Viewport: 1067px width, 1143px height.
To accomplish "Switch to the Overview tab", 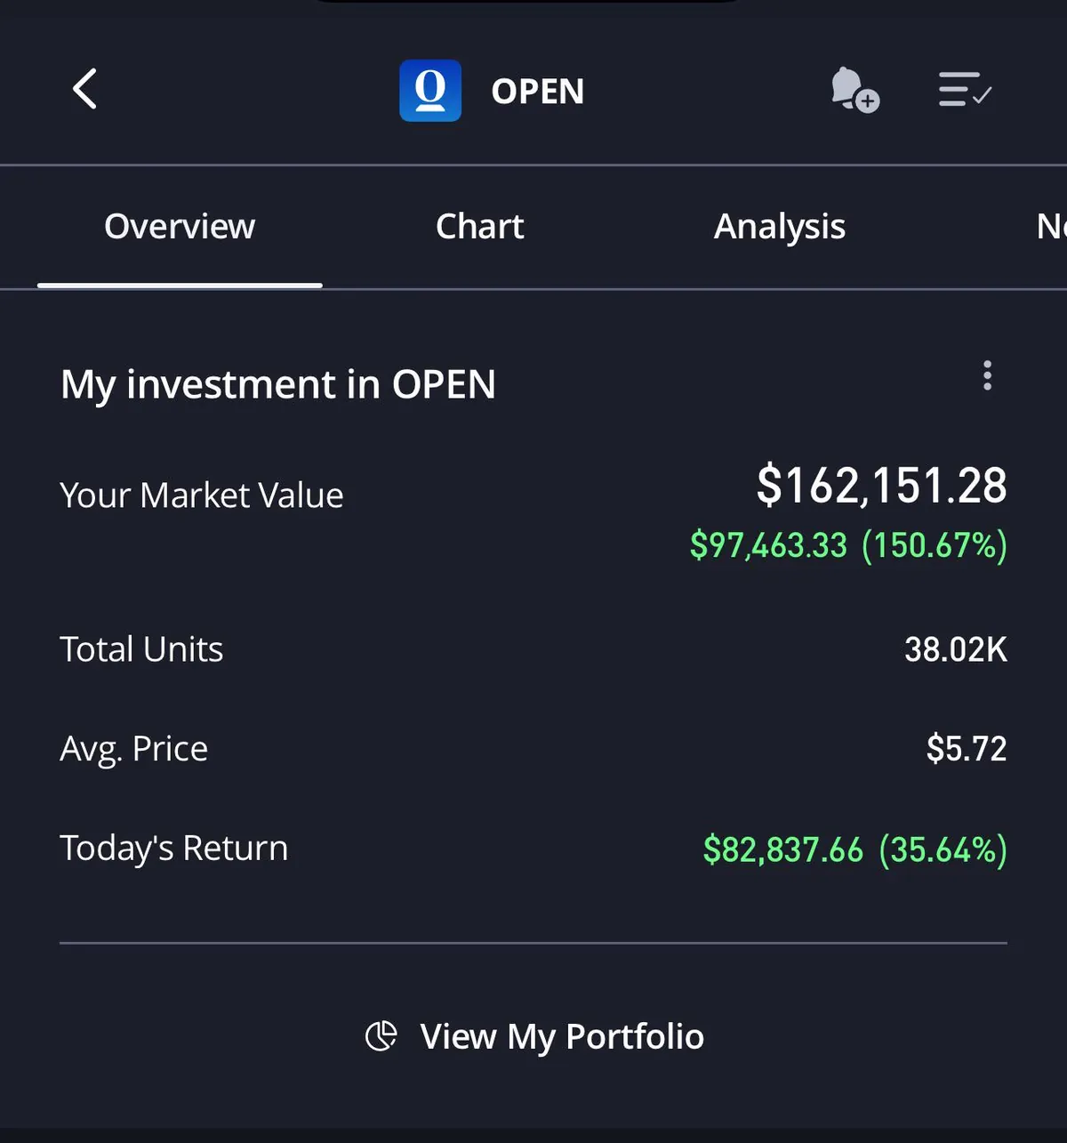I will (x=180, y=227).
